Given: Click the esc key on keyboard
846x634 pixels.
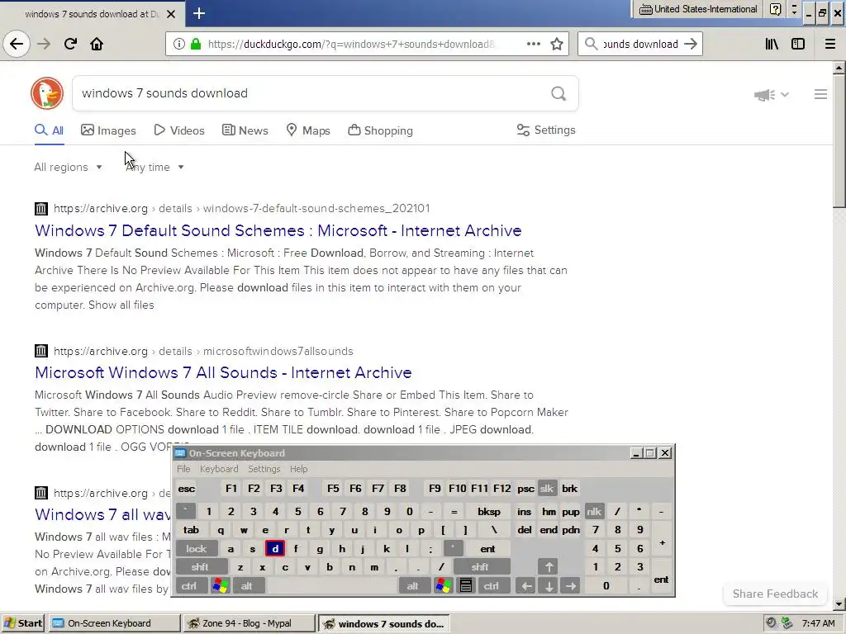Looking at the screenshot, I should click(x=186, y=489).
